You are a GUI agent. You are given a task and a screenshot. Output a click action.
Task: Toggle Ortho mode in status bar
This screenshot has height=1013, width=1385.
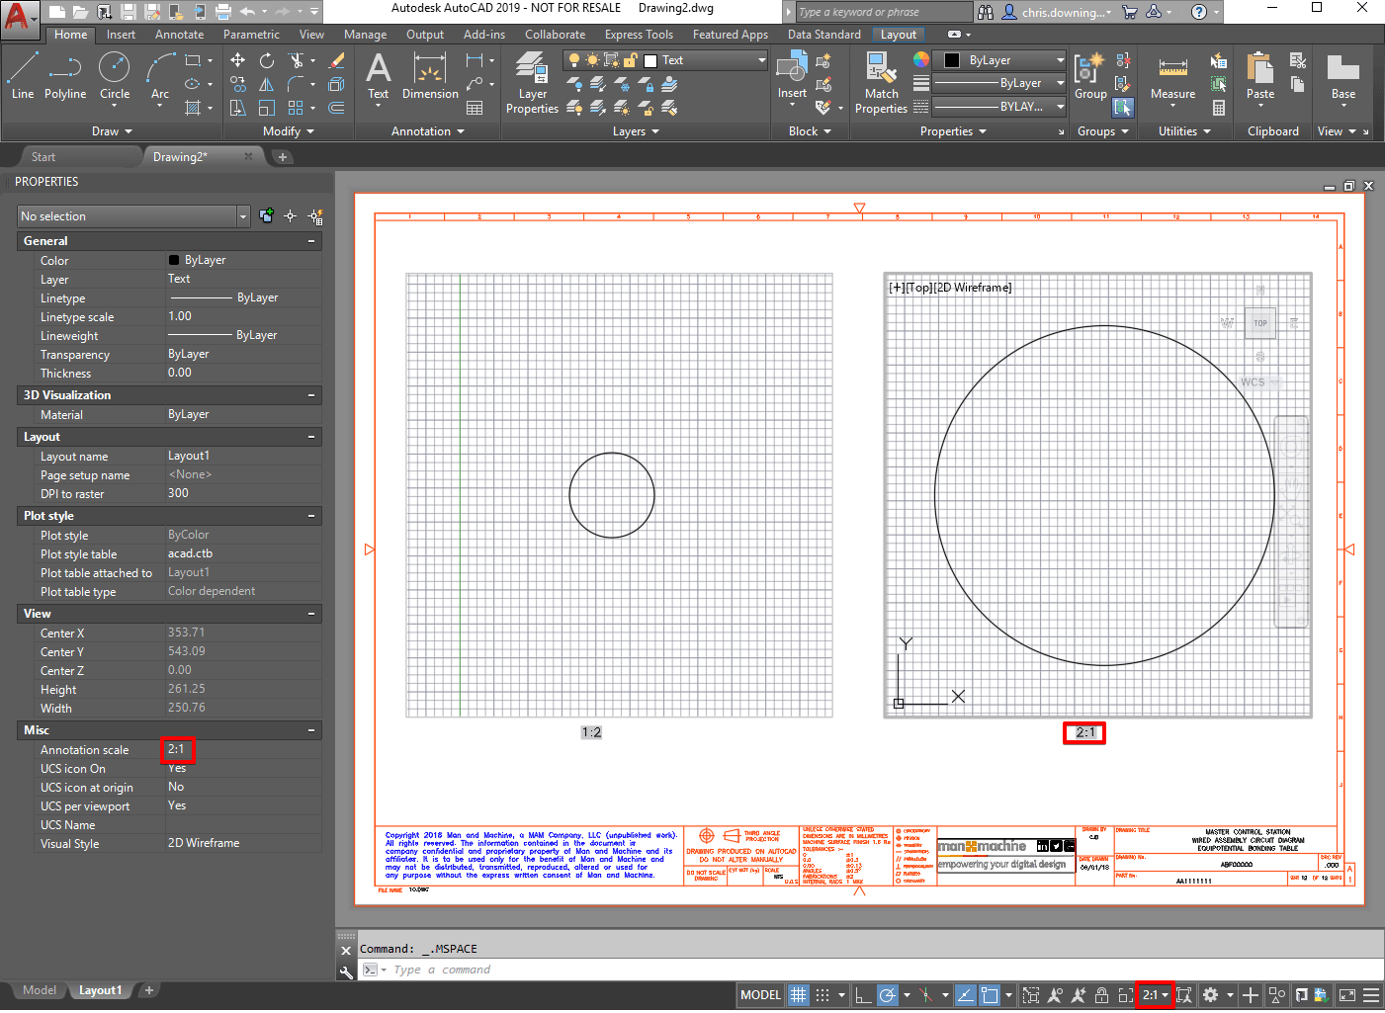click(x=863, y=995)
